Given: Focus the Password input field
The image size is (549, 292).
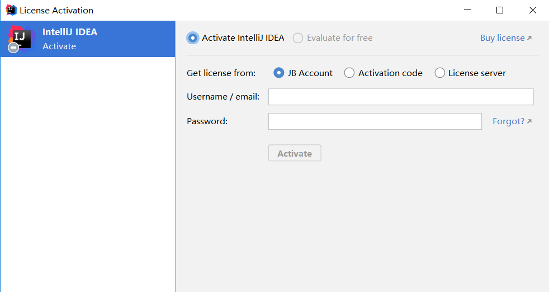Looking at the screenshot, I should tap(375, 121).
